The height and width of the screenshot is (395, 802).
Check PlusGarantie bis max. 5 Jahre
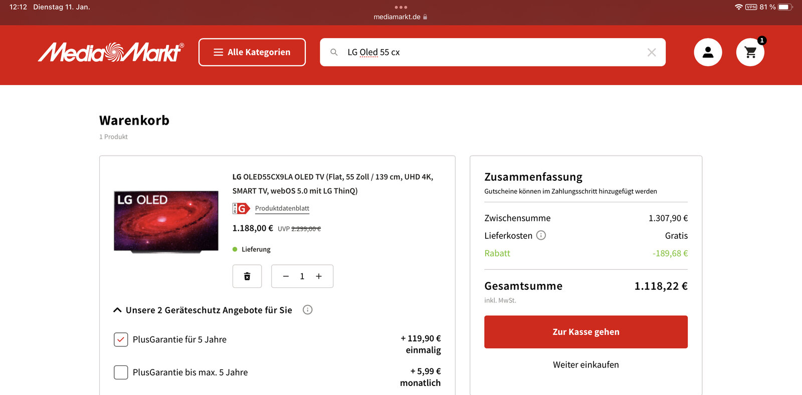click(x=121, y=372)
